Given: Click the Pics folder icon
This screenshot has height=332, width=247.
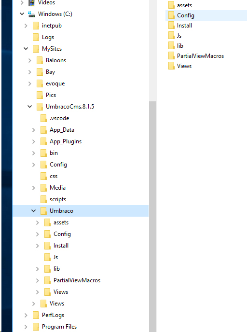Looking at the screenshot, I should point(40,95).
